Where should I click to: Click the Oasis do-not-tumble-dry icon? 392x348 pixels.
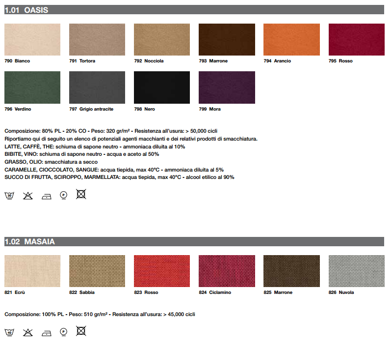tap(81, 194)
